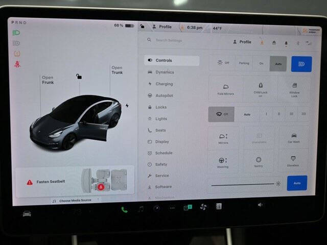Open Profile in the top status bar

(162, 27)
